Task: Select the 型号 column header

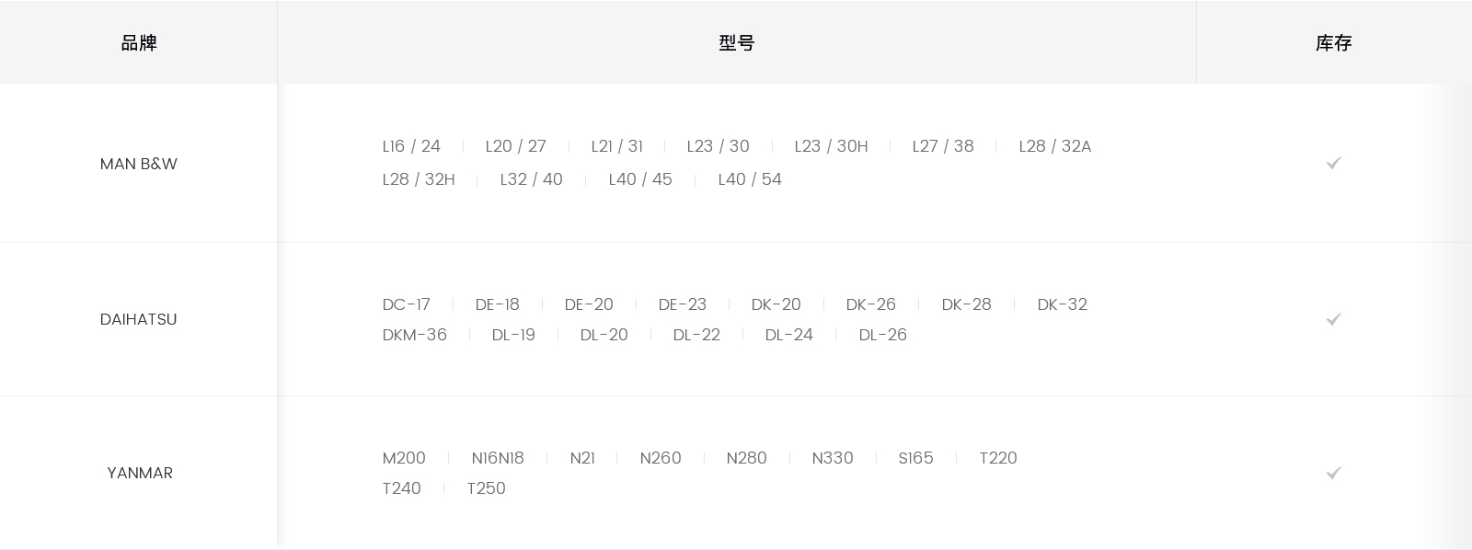Action: [x=736, y=43]
